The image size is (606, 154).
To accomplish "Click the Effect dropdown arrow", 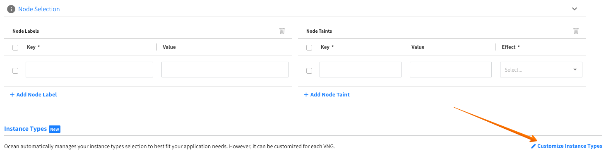I will pos(575,70).
